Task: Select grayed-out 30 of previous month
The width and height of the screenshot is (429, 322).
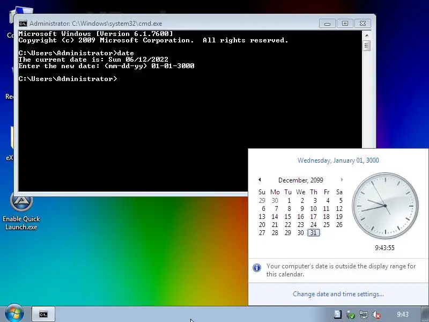Action: point(275,200)
